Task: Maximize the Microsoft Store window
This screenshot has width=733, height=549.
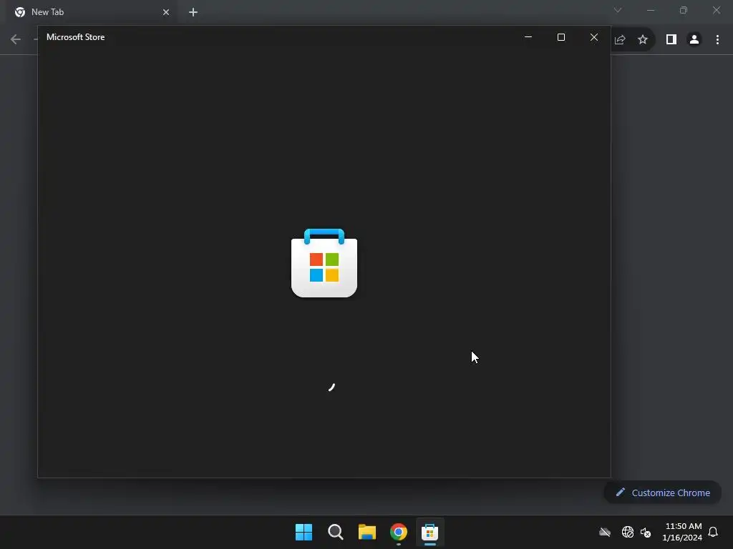Action: tap(561, 37)
